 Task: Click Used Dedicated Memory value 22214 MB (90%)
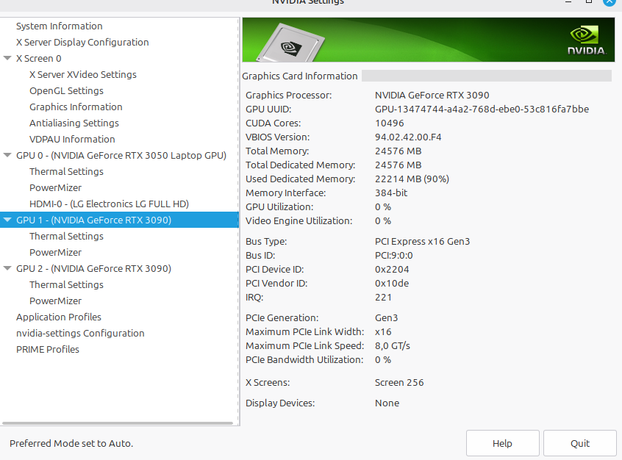(x=412, y=179)
